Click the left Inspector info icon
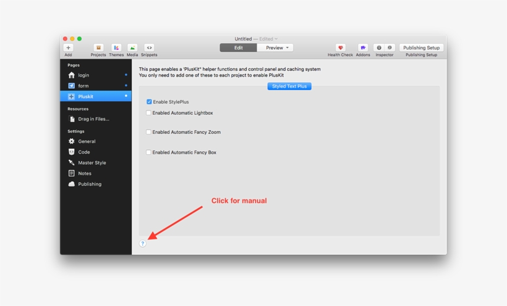The width and height of the screenshot is (507, 306). pyautogui.click(x=379, y=48)
